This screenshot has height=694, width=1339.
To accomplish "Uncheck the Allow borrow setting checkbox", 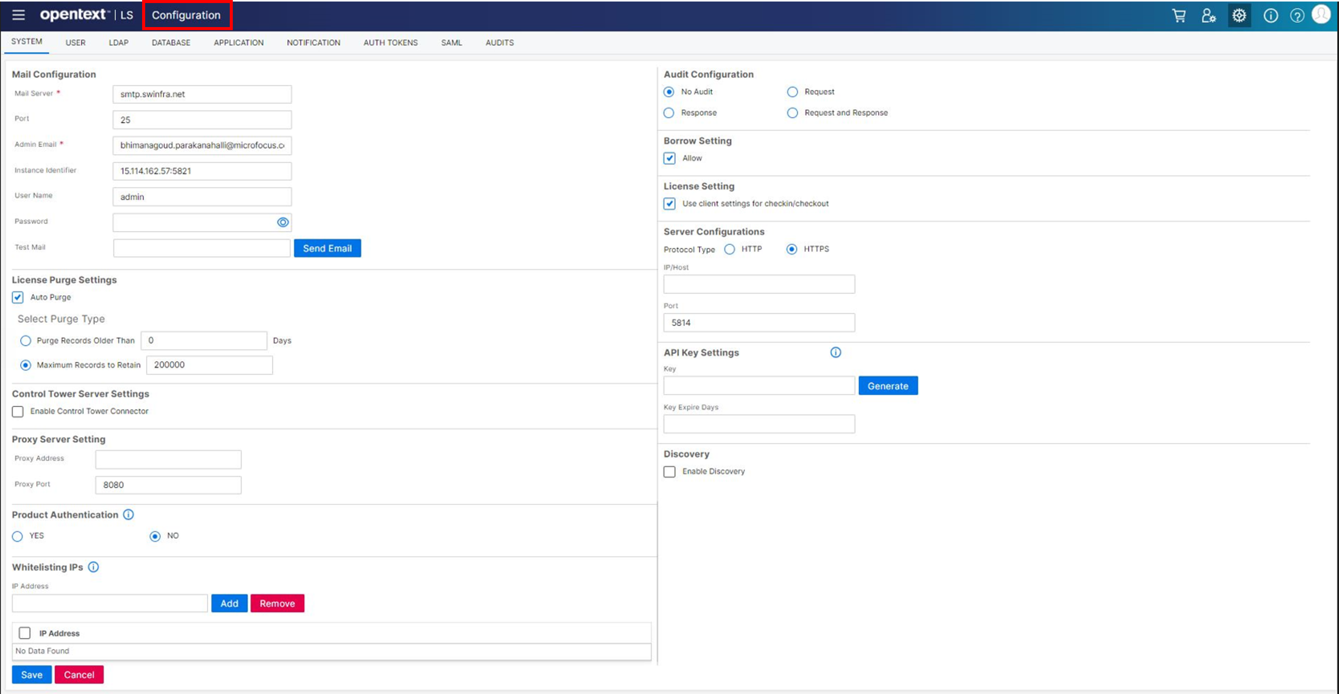I will click(x=669, y=158).
